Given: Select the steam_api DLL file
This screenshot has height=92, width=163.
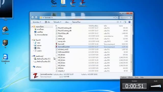Looking at the screenshot, I should pyautogui.click(x=91, y=39).
